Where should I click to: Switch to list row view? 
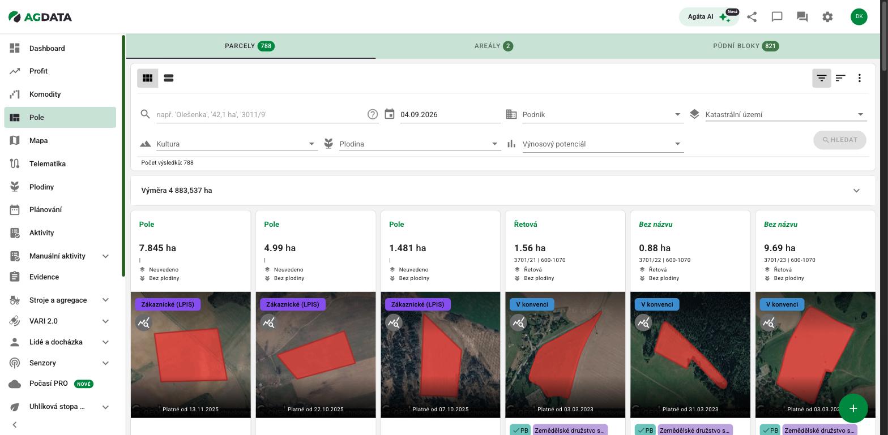pyautogui.click(x=169, y=78)
